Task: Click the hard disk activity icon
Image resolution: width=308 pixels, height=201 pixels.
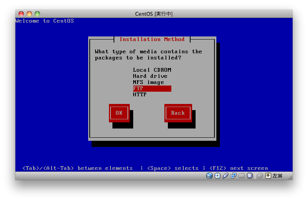Action: coord(209,176)
